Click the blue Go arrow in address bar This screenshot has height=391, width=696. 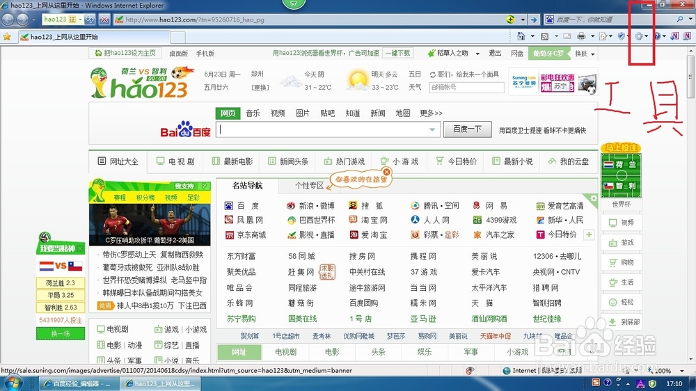click(534, 19)
